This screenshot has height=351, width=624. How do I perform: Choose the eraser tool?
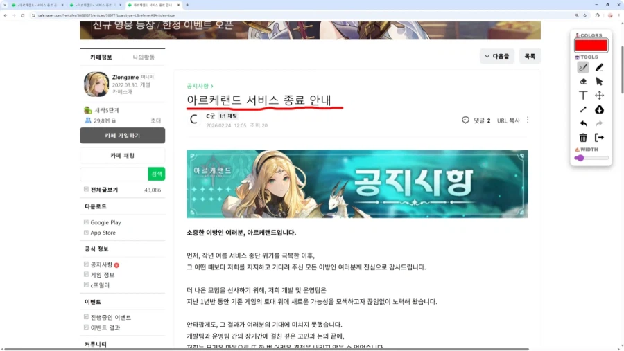(x=583, y=82)
